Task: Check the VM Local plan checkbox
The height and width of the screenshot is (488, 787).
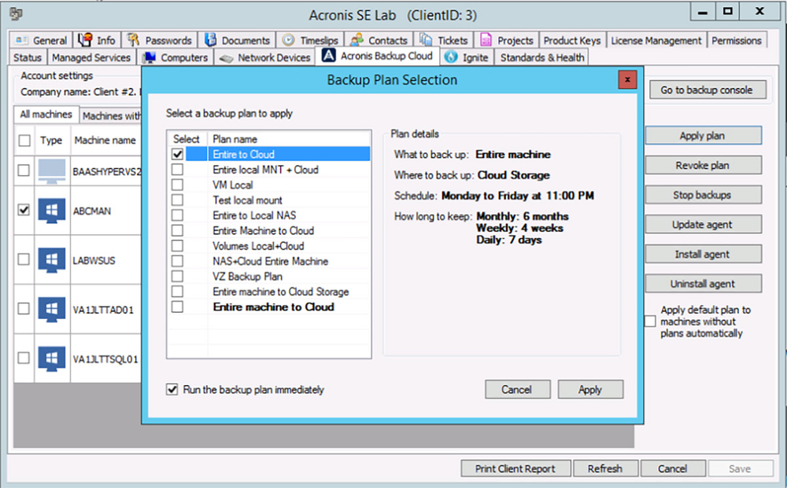Action: pyautogui.click(x=177, y=185)
